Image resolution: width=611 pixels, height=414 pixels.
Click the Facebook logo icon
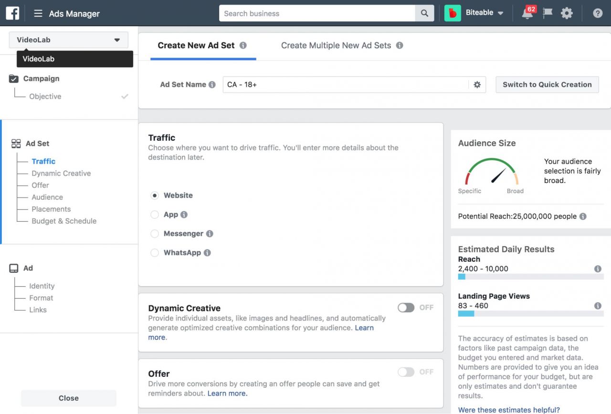click(12, 13)
